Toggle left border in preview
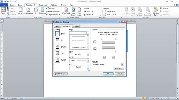The width and height of the screenshot is (179, 100). click(x=104, y=57)
